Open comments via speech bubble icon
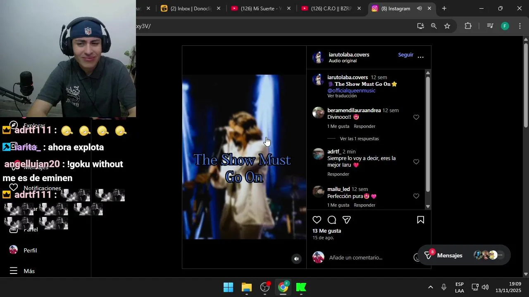This screenshot has height=297, width=529. tap(331, 220)
